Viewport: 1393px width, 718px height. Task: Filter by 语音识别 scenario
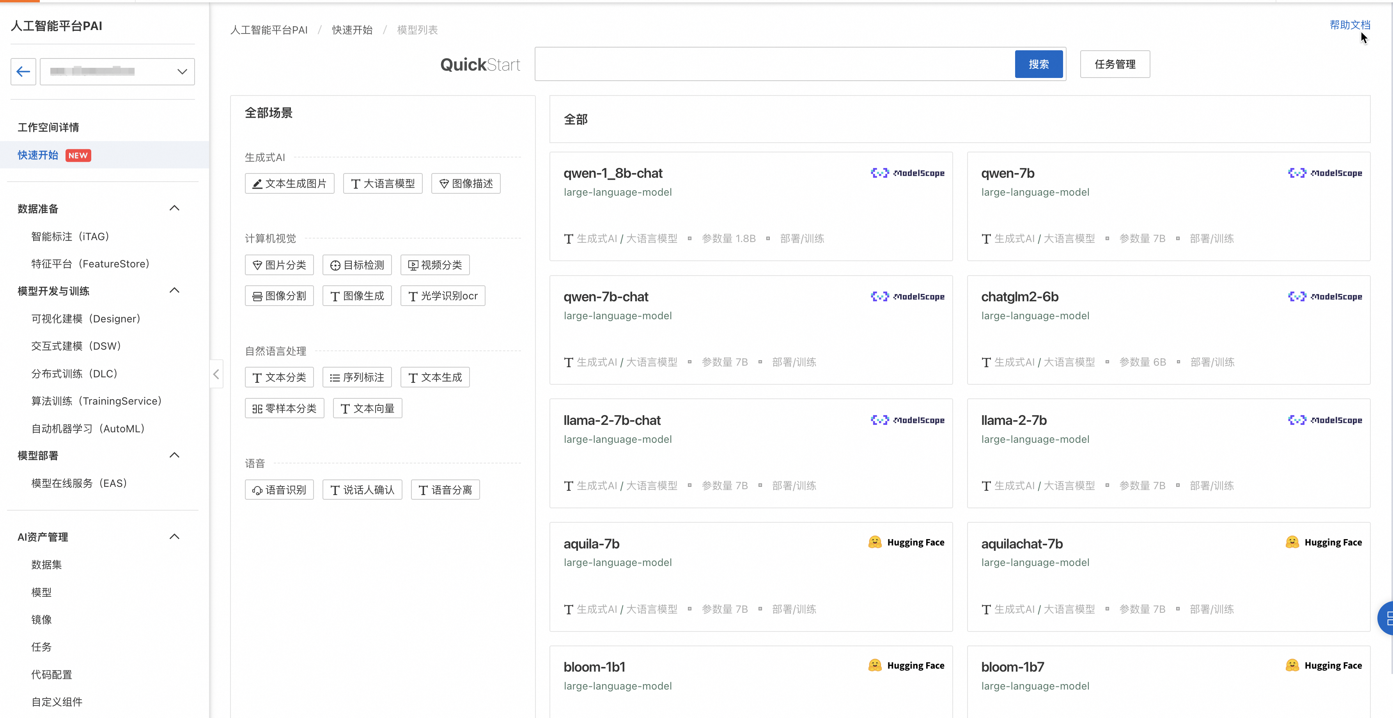pos(279,490)
